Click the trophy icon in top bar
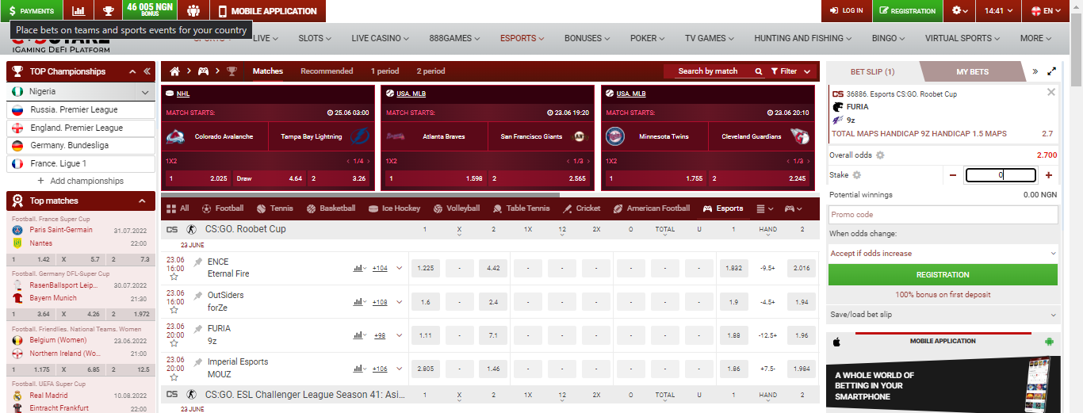The width and height of the screenshot is (1083, 413). coord(108,11)
